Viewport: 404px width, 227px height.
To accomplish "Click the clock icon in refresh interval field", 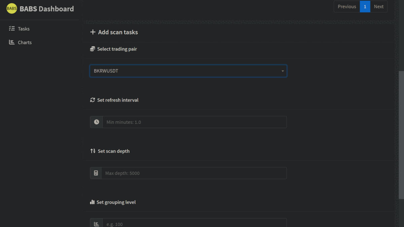I will tap(96, 122).
